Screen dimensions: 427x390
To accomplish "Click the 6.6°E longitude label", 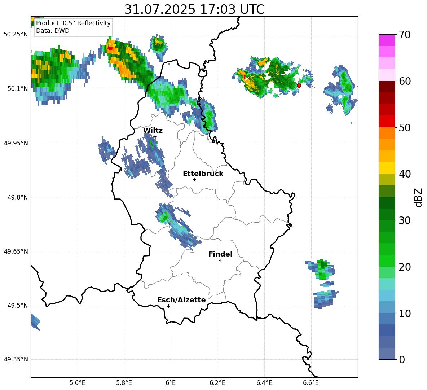I will pyautogui.click(x=311, y=383).
